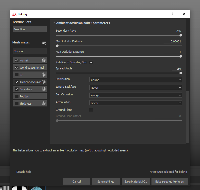Screen dimensions: 200x190
Task: Open the Distribution dropdown set to Cosine
Action: (x=136, y=80)
